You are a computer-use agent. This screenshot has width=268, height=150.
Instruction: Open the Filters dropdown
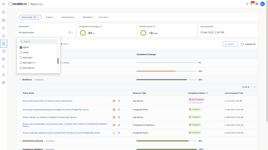(x=66, y=44)
